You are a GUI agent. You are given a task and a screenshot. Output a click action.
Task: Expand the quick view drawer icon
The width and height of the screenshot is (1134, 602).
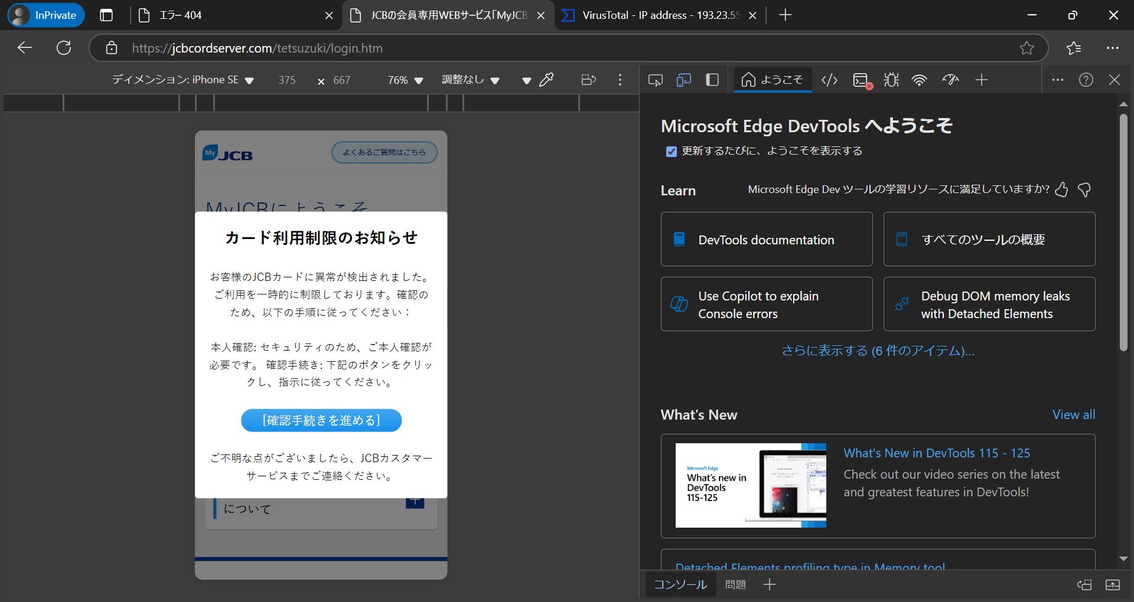point(1113,585)
